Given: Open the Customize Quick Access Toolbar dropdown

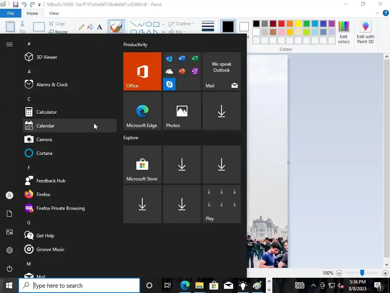Looking at the screenshot, I should tap(39, 5).
